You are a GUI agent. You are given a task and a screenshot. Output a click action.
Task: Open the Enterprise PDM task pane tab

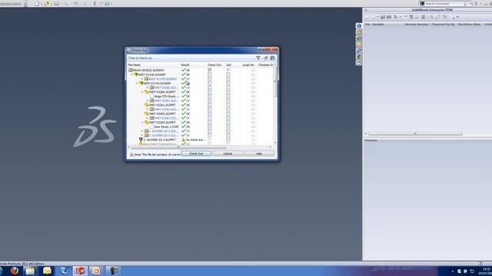pos(359,25)
